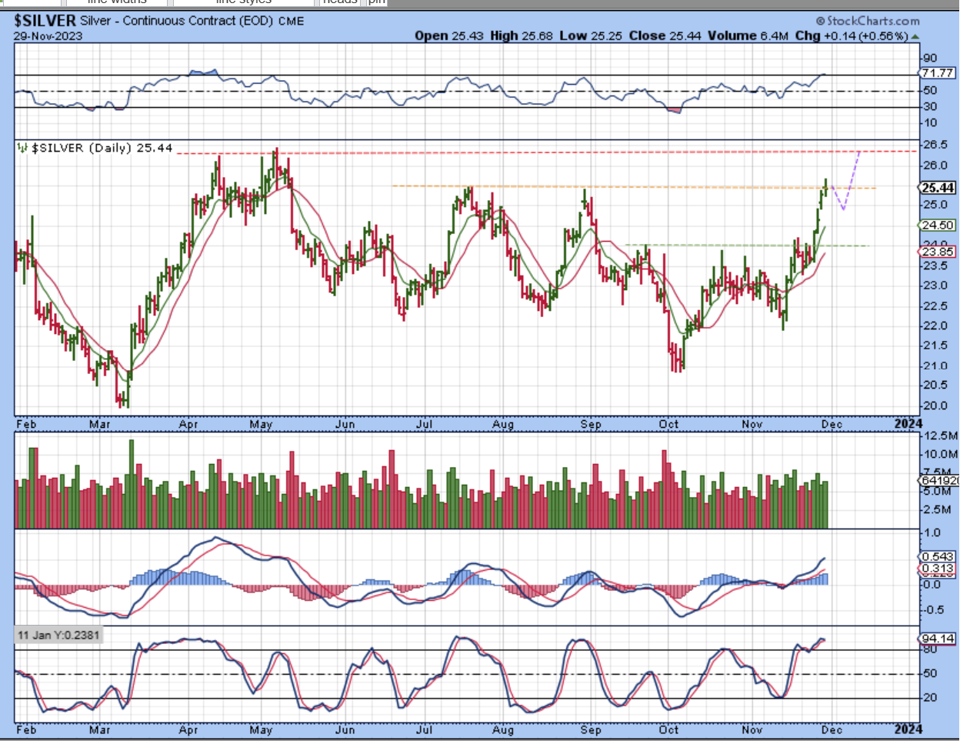This screenshot has width=960, height=741.
Task: Click the 21.5 price axis label
Action: point(934,345)
